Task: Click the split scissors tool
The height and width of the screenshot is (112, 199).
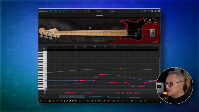Action: click(x=73, y=101)
